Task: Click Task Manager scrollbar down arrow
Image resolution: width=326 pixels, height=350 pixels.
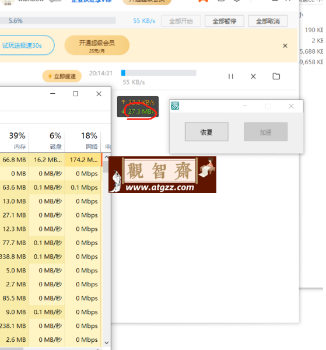Action: (107, 342)
